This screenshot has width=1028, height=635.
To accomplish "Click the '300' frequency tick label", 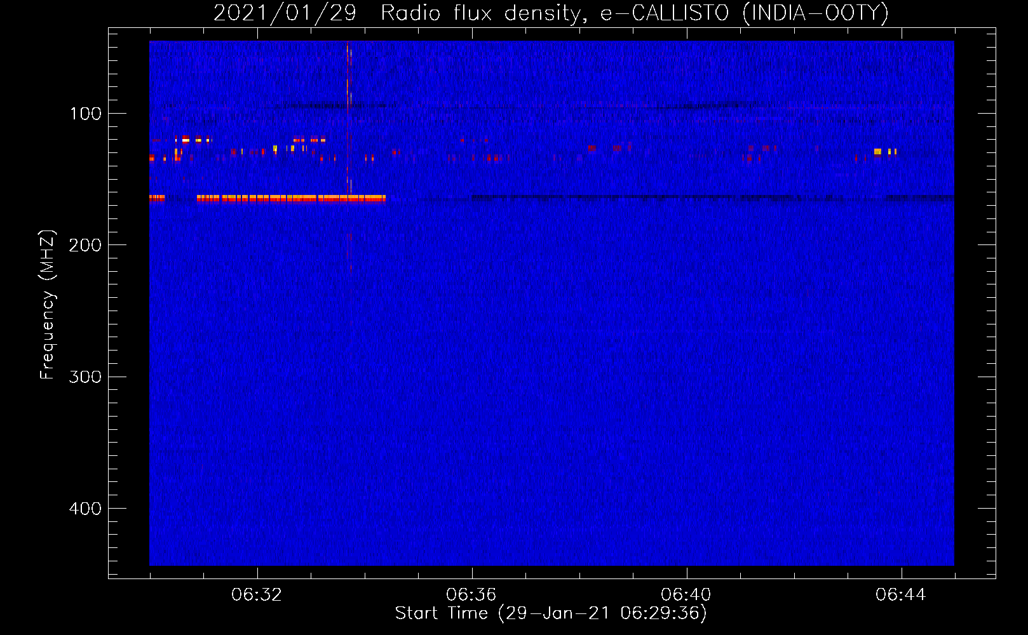I will click(x=86, y=377).
